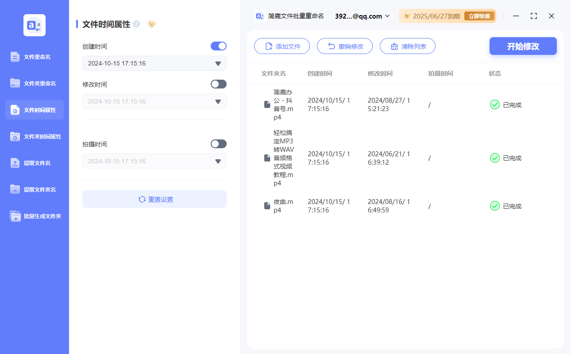Click 清除列表 to clear the file list
This screenshot has height=354, width=571.
(x=407, y=46)
